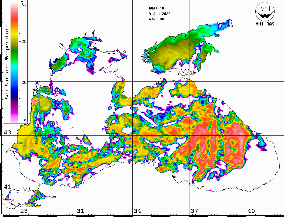
Task: Select the date text 4 Sep 2022
Action: 160,14
